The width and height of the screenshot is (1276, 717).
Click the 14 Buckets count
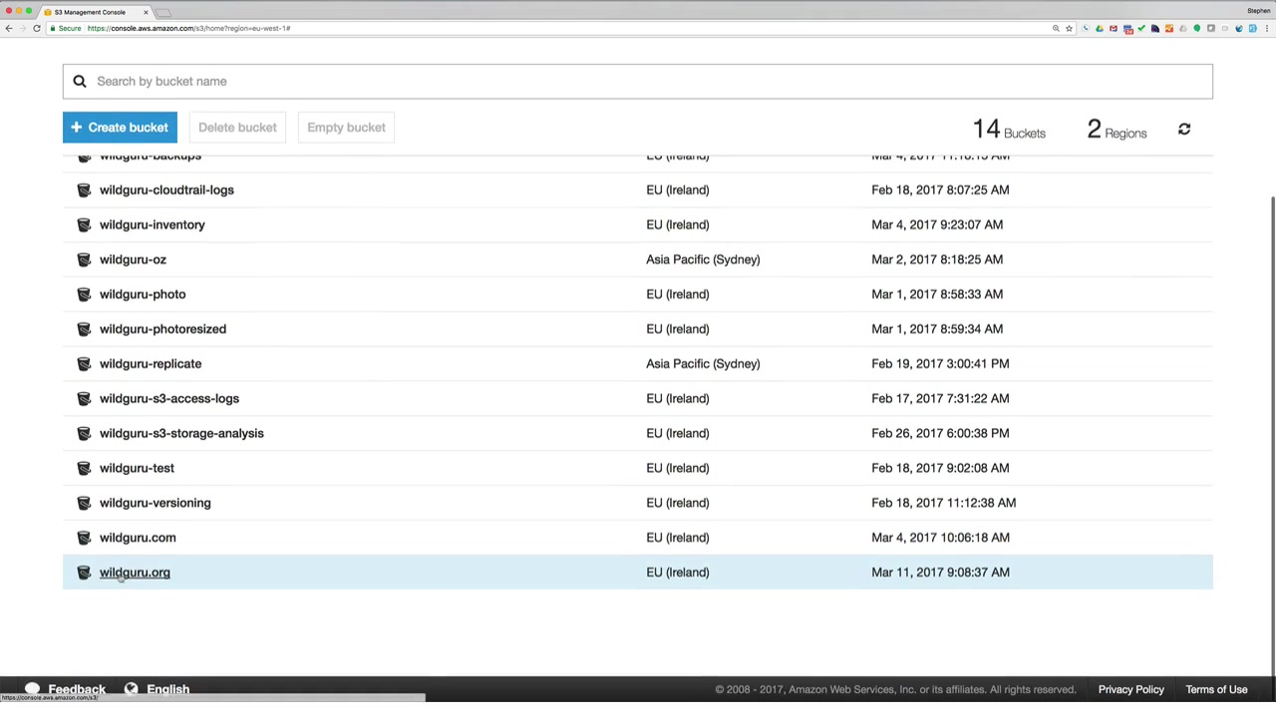tap(1009, 129)
